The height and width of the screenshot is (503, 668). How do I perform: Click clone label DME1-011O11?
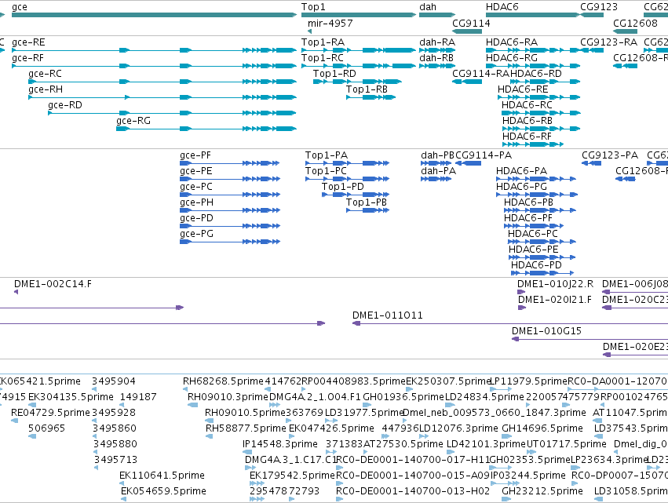(388, 316)
